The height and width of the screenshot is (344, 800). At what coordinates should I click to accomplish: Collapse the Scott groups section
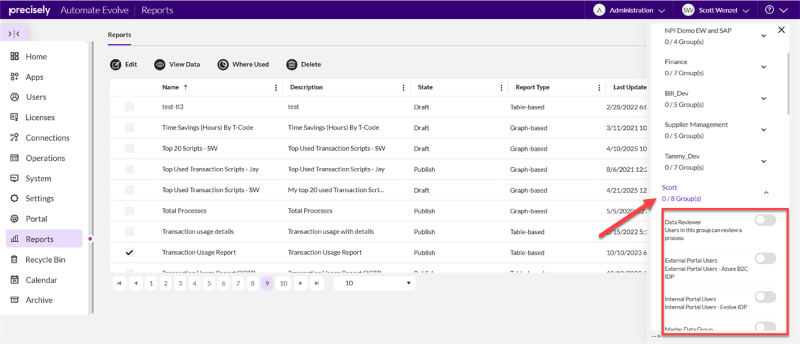[x=766, y=193]
